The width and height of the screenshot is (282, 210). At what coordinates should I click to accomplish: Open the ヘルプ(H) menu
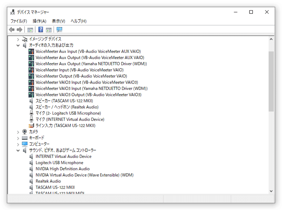[x=79, y=21]
